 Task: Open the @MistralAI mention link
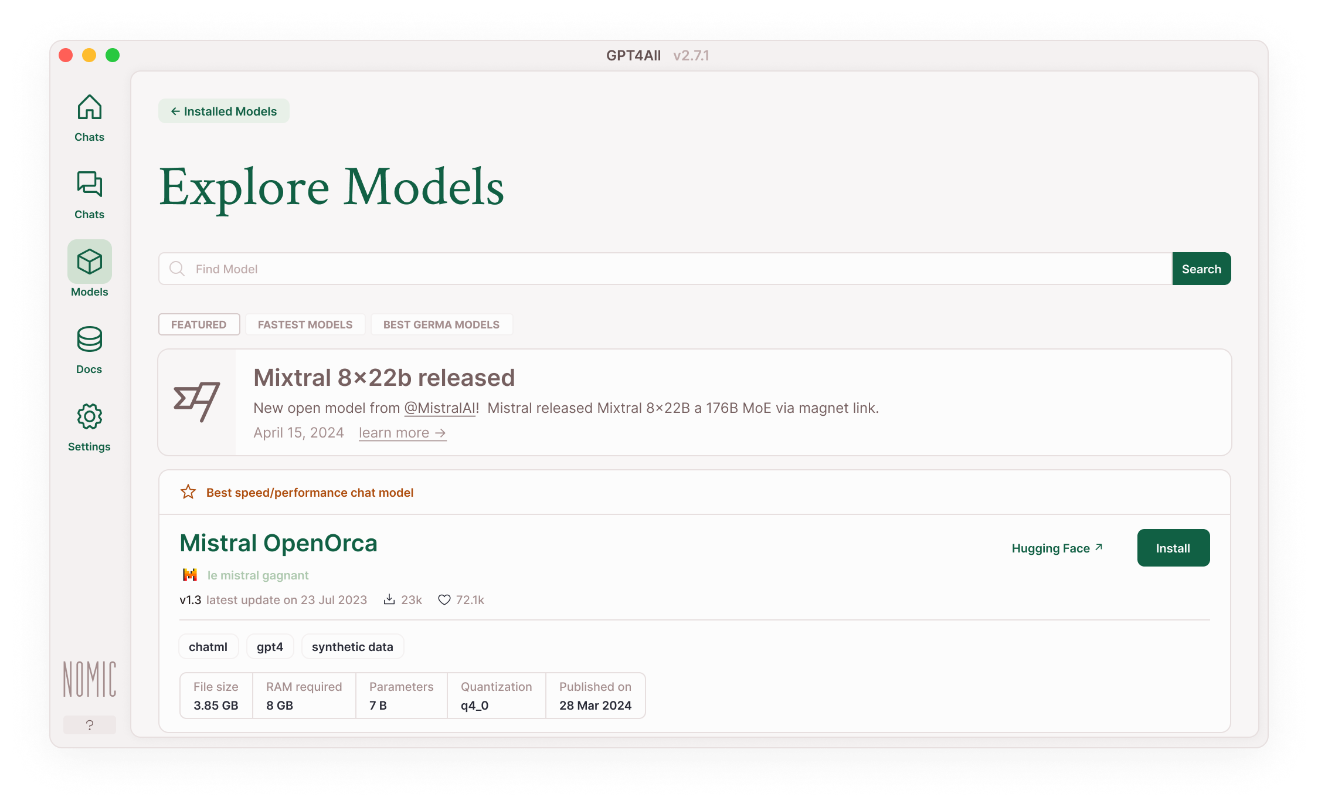[x=440, y=408]
